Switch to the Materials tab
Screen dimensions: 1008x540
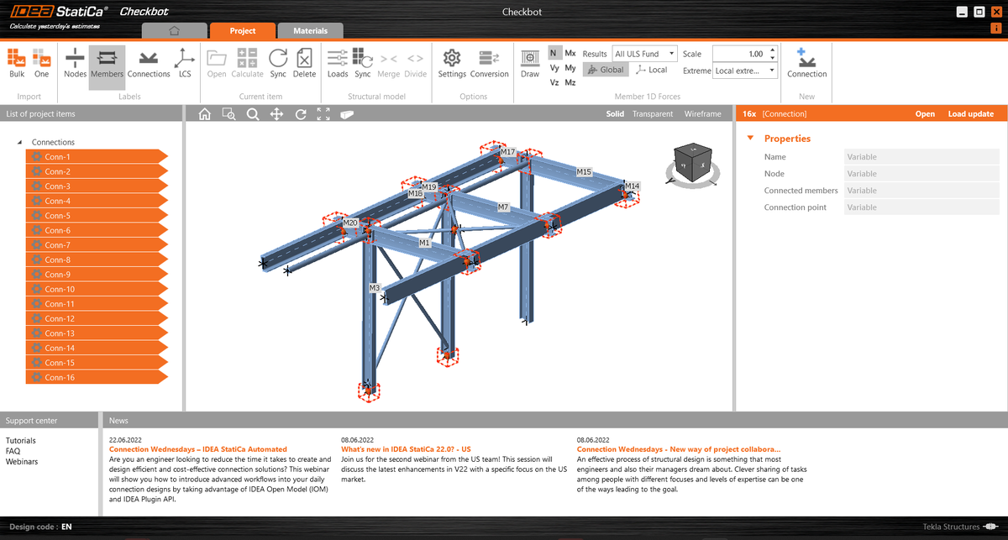pyautogui.click(x=310, y=29)
